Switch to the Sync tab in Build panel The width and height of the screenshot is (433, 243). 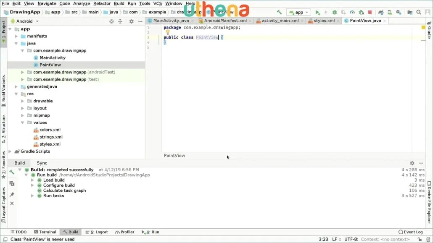(42, 163)
